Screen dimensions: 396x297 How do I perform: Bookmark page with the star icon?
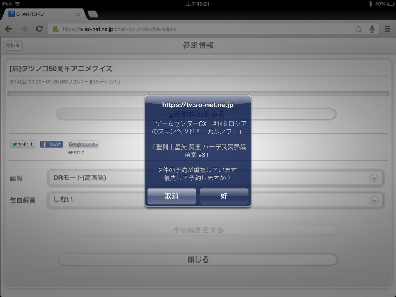[358, 29]
